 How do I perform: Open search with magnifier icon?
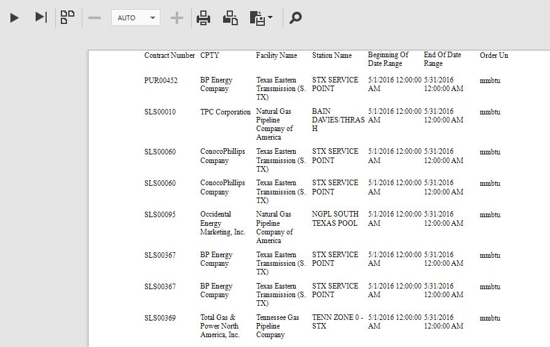(x=296, y=18)
